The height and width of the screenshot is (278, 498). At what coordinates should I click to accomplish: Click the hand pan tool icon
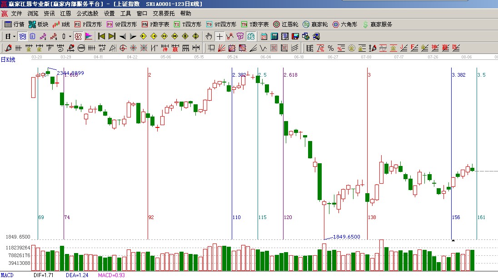209,36
